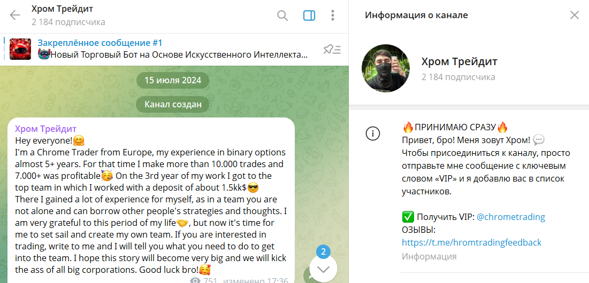Go back using the left arrow

click(15, 15)
